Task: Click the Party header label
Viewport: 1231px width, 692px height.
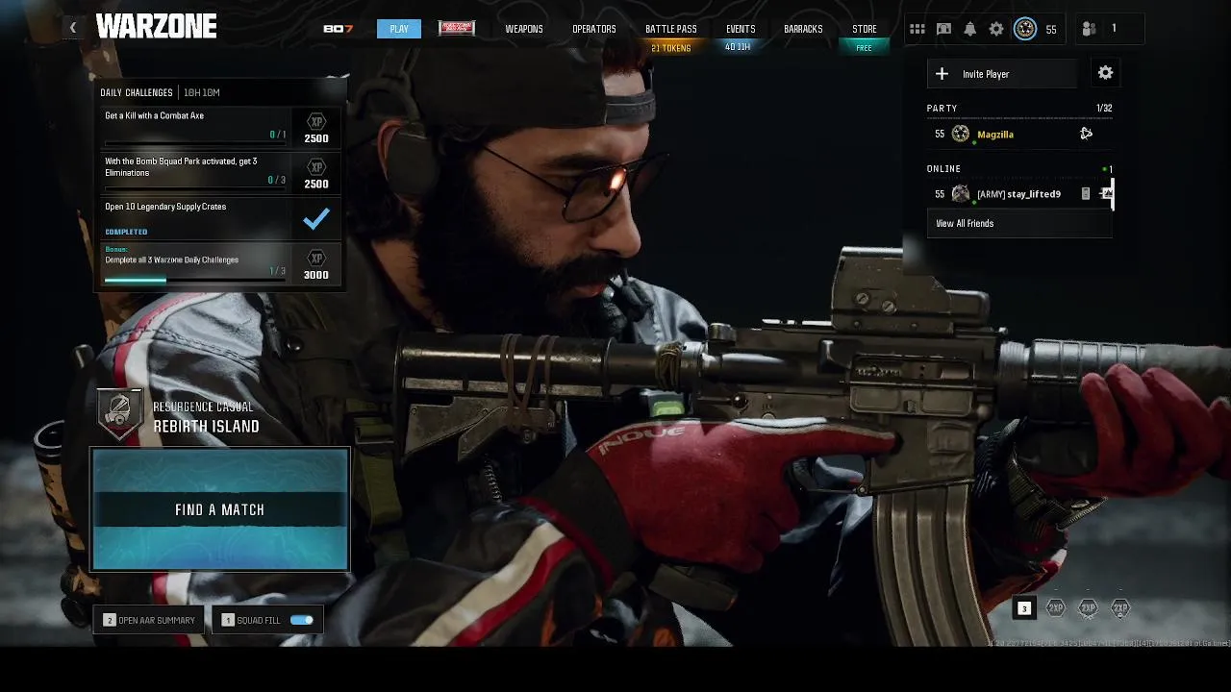Action: pyautogui.click(x=942, y=109)
